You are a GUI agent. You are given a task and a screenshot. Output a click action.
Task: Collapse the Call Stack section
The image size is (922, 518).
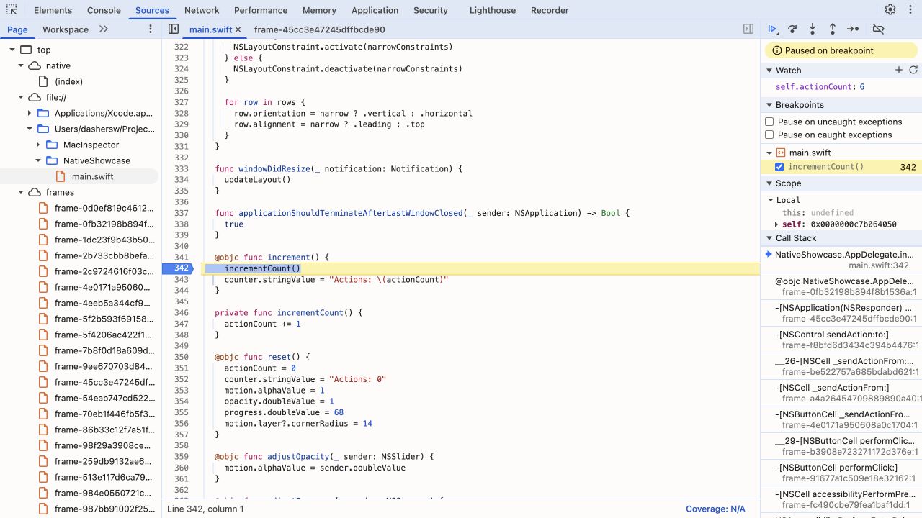tap(769, 238)
